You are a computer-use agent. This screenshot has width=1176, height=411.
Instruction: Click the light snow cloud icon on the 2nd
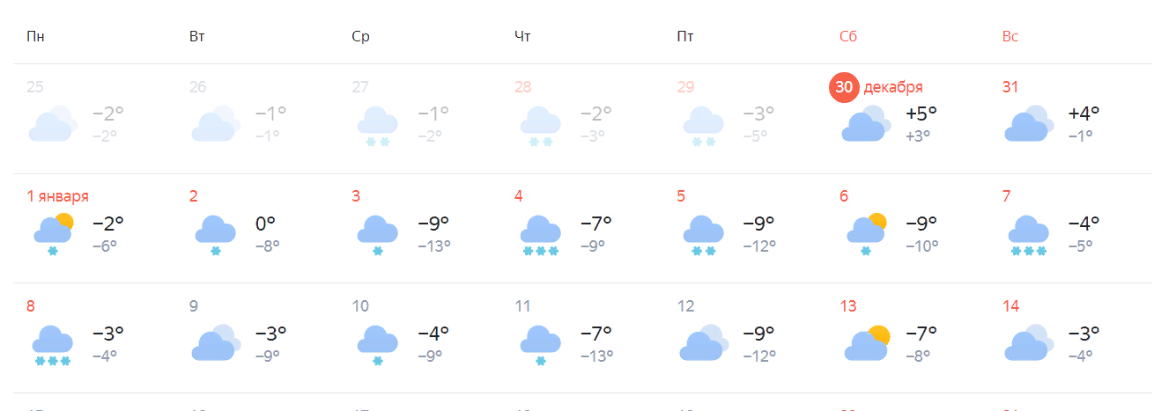point(215,234)
